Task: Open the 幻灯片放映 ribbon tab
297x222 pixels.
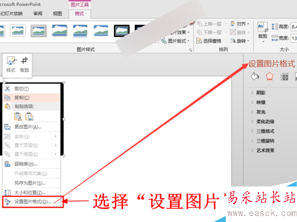Action: pos(11,14)
